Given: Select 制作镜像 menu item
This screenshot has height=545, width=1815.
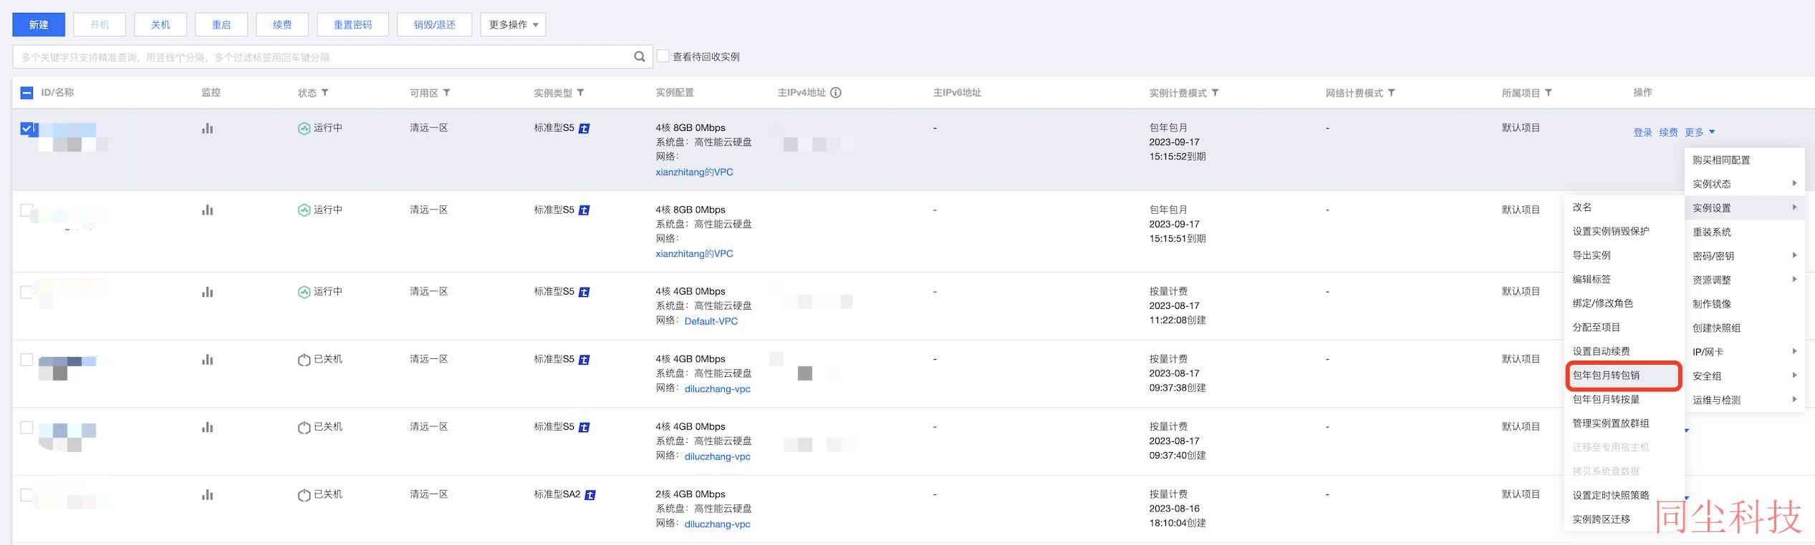Looking at the screenshot, I should point(1745,304).
